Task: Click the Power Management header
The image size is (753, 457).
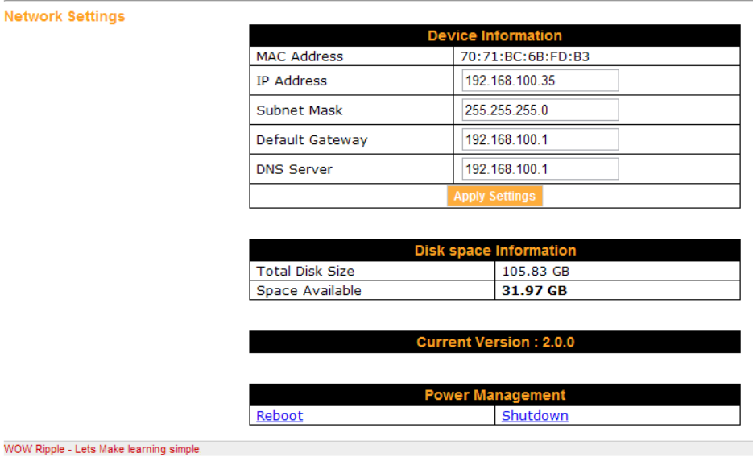Action: [494, 395]
